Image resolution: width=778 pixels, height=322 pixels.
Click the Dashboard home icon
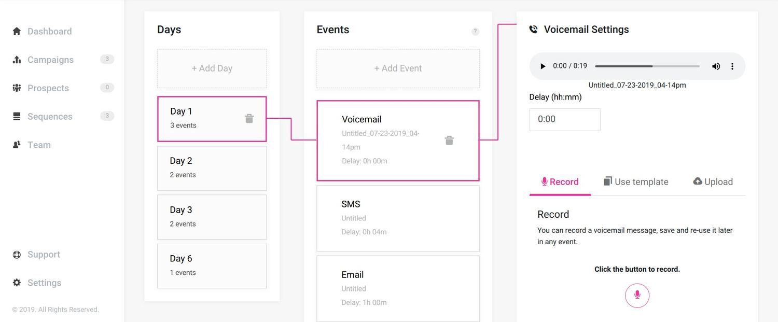pyautogui.click(x=17, y=31)
